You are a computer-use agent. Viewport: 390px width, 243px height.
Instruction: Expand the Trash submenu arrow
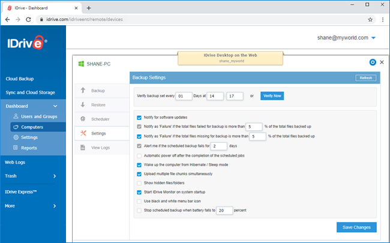click(55, 176)
